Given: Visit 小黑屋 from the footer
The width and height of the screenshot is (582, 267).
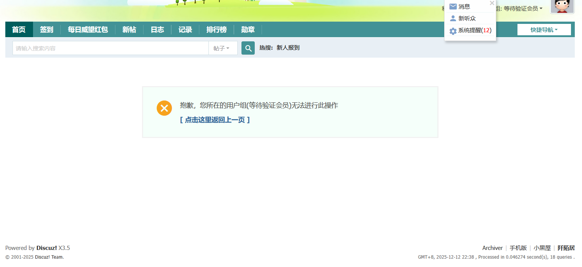Looking at the screenshot, I should [542, 248].
